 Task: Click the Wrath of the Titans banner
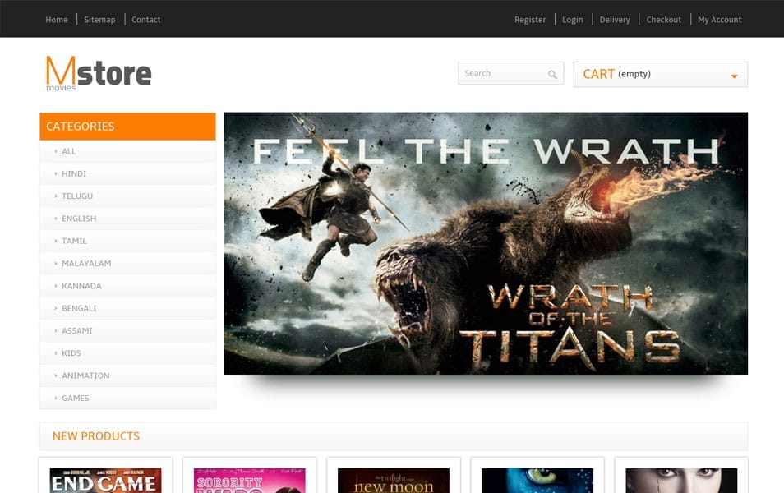coord(485,243)
